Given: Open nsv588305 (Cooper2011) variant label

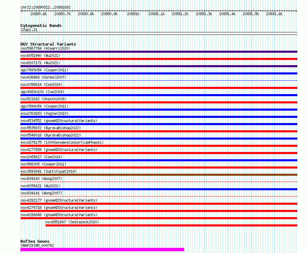Looking at the screenshot, I should click(x=43, y=164).
